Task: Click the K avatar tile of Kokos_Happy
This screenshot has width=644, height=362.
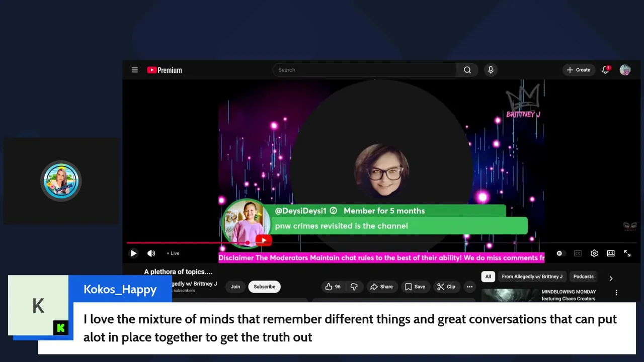Action: [38, 305]
